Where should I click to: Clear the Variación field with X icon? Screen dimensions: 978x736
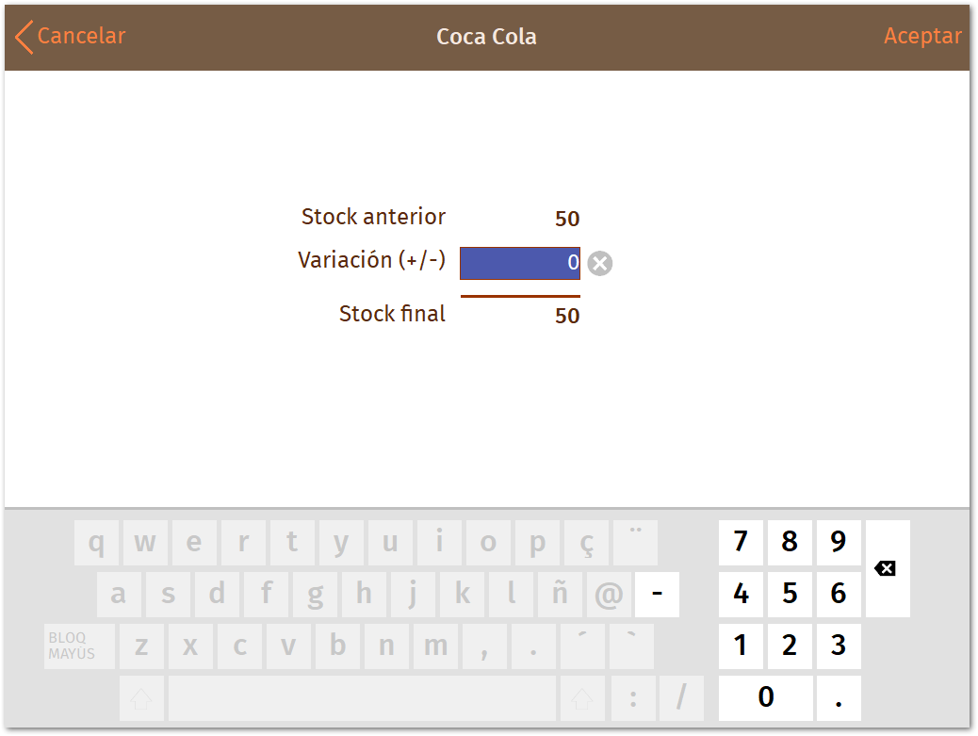pos(599,263)
